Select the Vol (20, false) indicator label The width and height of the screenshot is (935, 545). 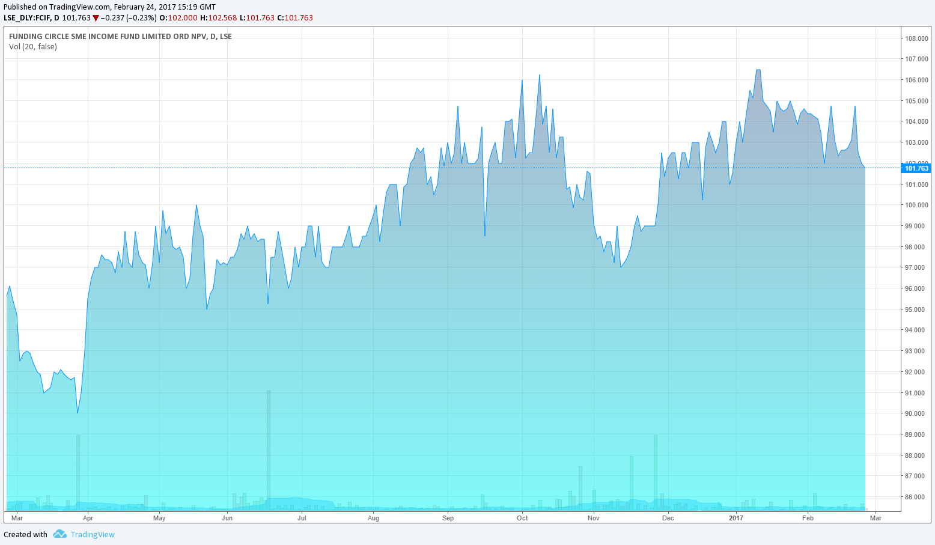click(x=33, y=47)
